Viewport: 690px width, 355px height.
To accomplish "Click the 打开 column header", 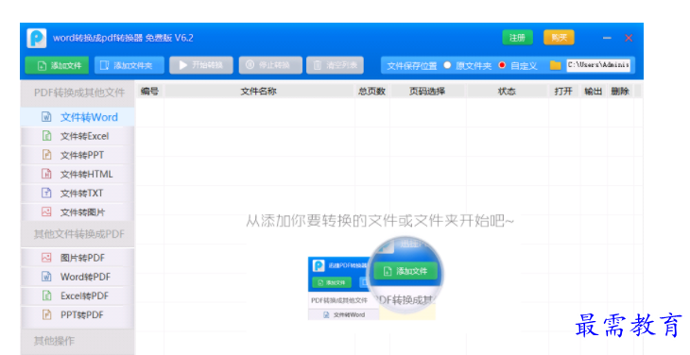I will click(x=563, y=92).
